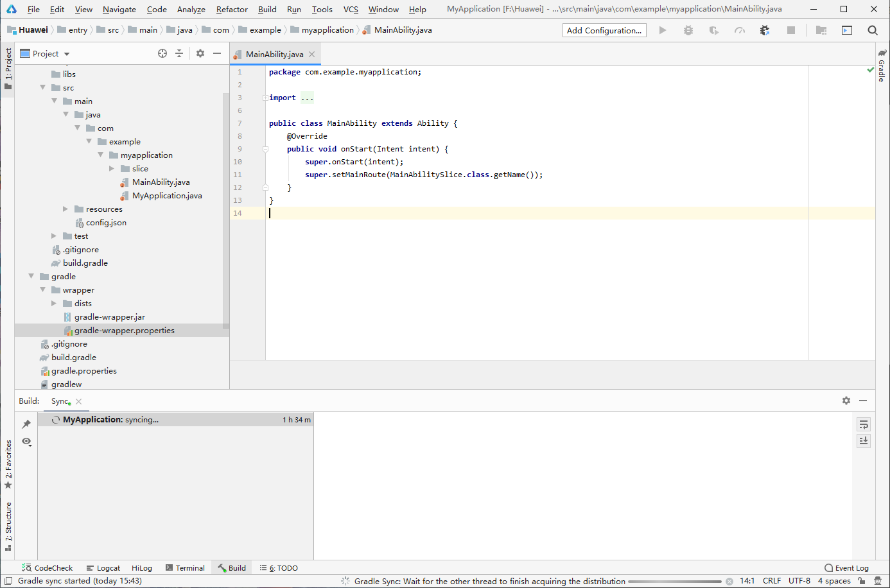Screen dimensions: 890x588
Task: Open the HiLog tool window
Action: (142, 568)
